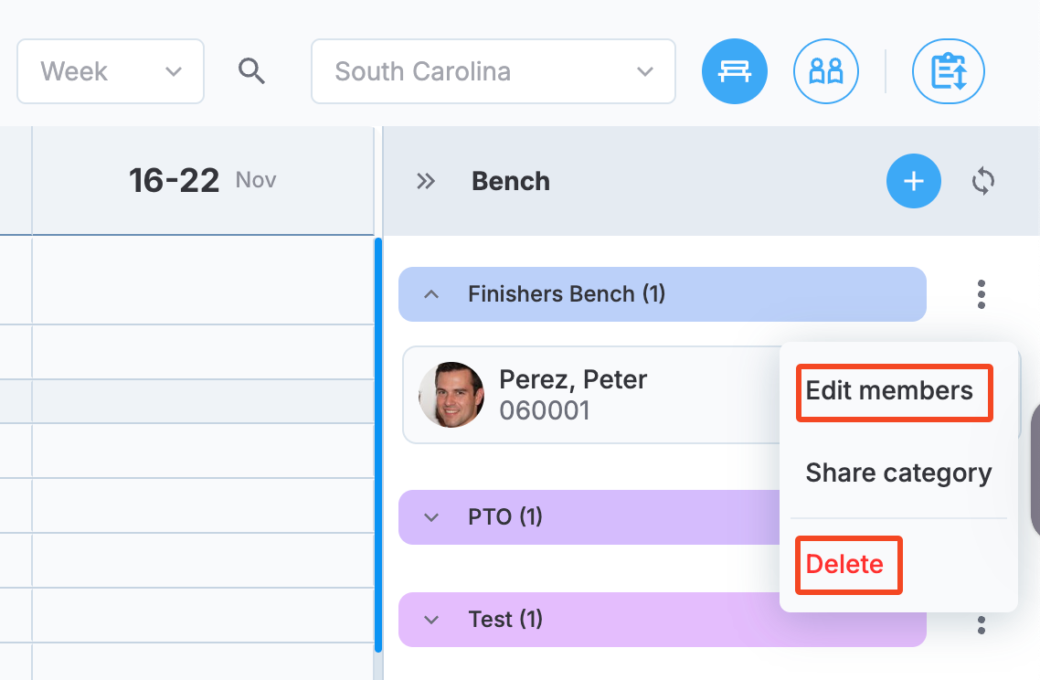
Task: Click the search magnifier icon
Action: [x=251, y=71]
